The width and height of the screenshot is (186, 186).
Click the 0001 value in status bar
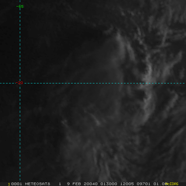click(16, 184)
